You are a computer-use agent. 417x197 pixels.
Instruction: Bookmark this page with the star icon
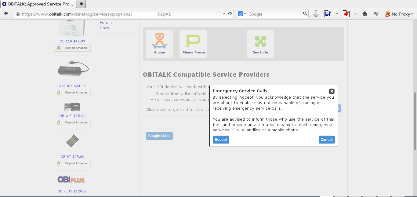coord(219,14)
